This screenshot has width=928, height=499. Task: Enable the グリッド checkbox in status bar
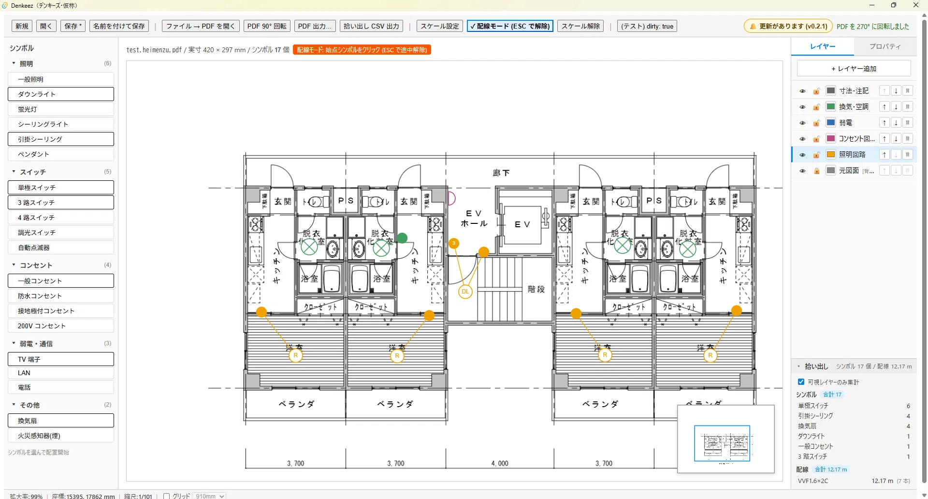point(166,496)
